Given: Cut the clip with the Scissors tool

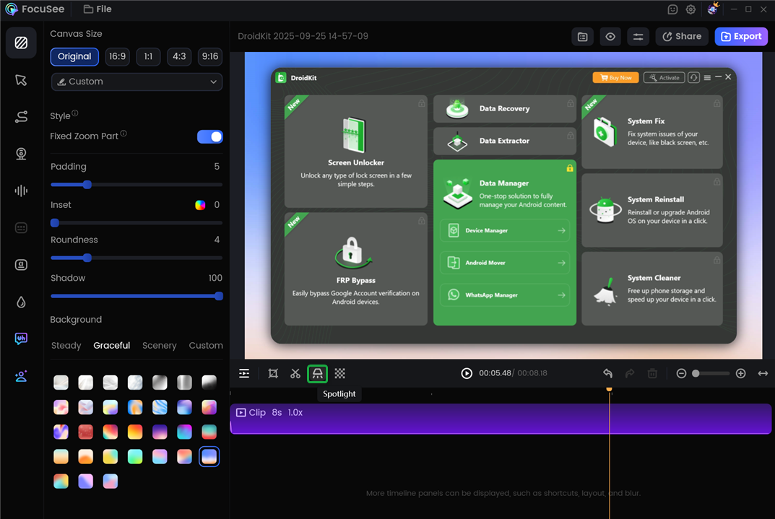Looking at the screenshot, I should point(295,373).
